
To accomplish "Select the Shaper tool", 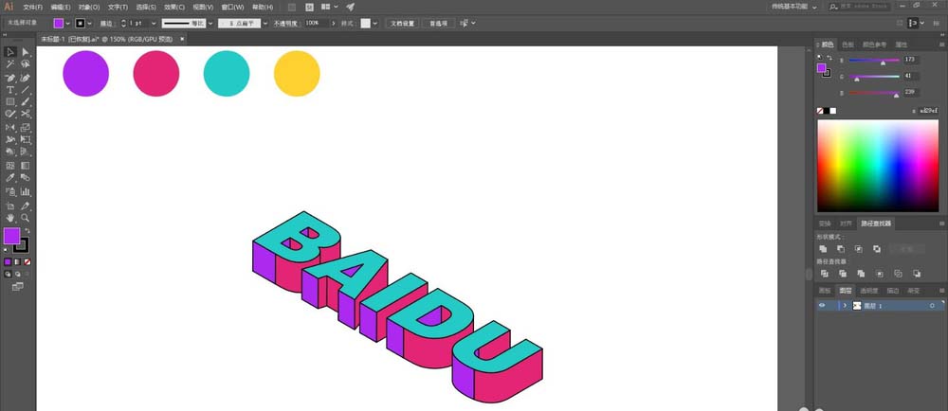I will click(10, 114).
